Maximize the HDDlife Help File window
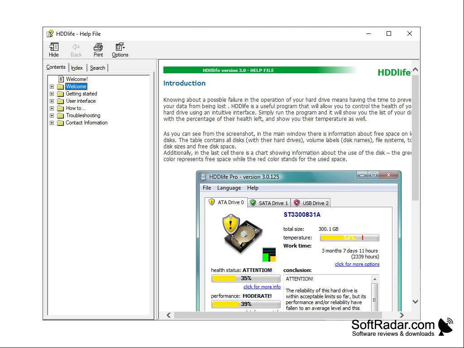The image size is (464, 348). (x=389, y=34)
